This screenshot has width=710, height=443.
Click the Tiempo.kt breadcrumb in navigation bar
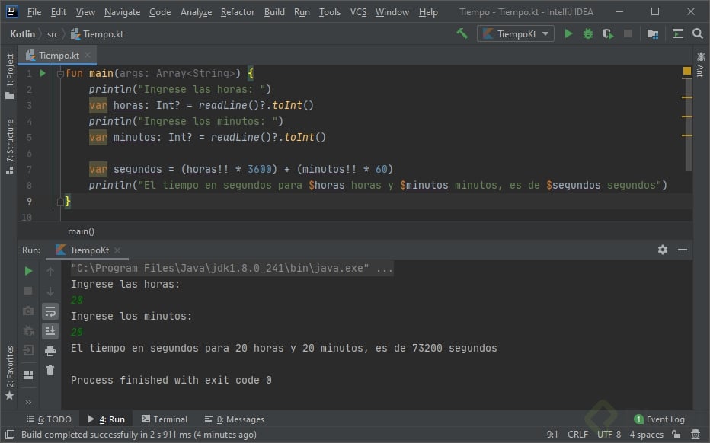[x=97, y=34]
